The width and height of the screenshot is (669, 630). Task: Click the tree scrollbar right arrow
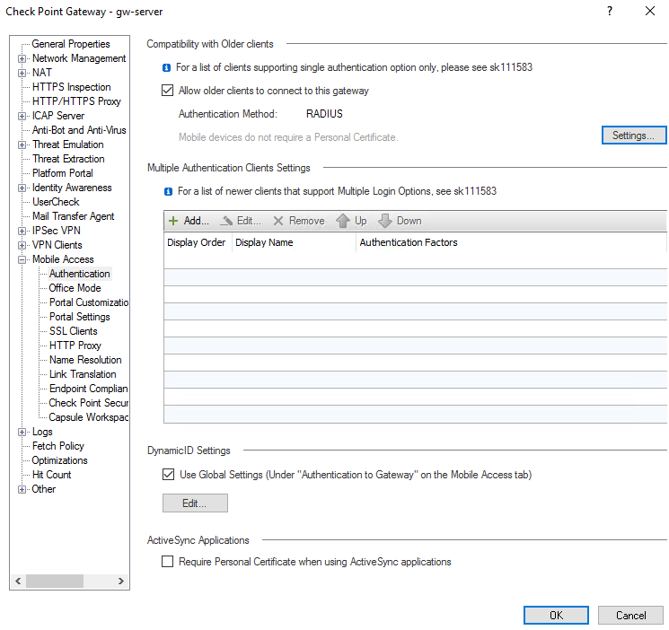(120, 581)
